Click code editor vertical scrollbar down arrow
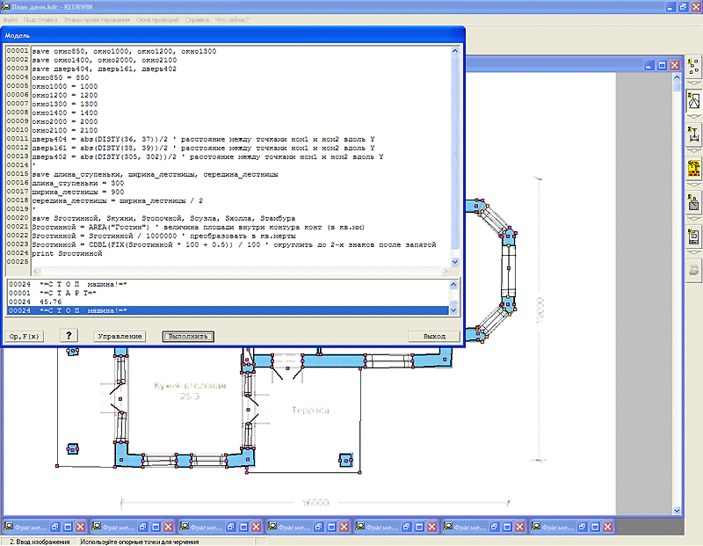Image resolution: width=703 pixels, height=546 pixels. 454,262
